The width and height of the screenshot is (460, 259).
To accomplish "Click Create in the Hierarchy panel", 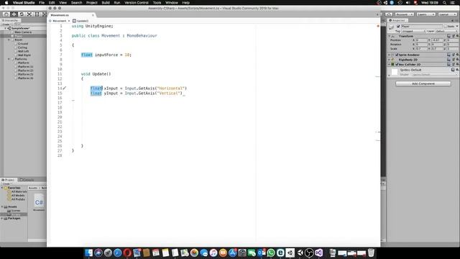I will tap(6, 24).
